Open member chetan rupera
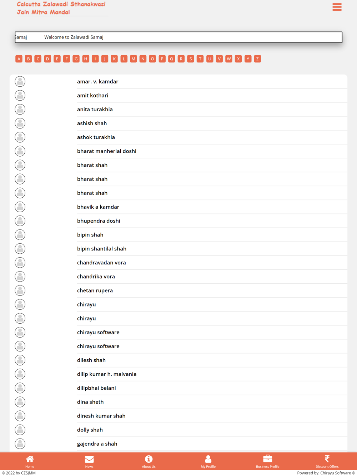Screen dimensions: 357x476 click(95, 290)
